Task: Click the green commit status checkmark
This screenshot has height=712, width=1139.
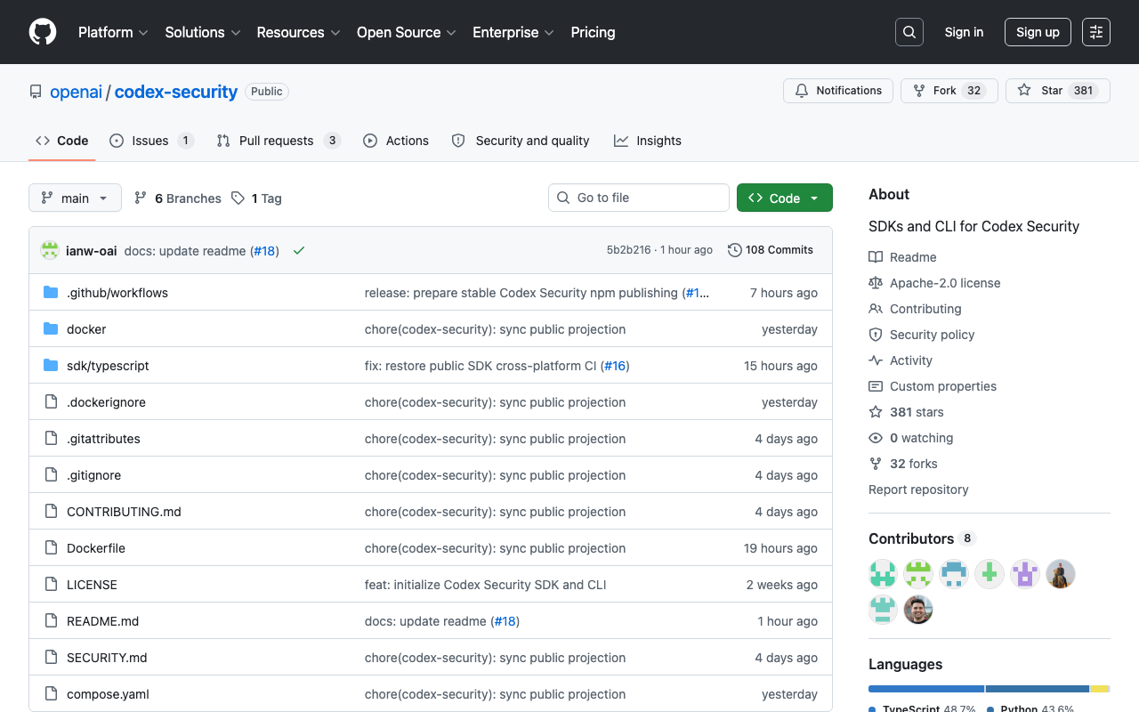Action: pos(299,251)
